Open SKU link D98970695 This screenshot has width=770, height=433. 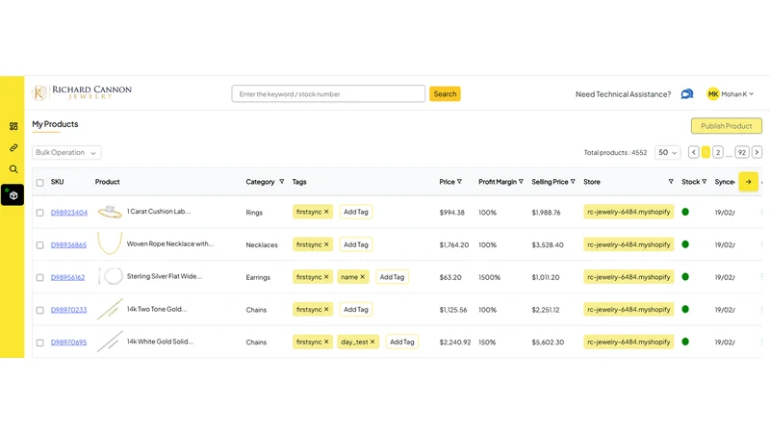point(68,343)
